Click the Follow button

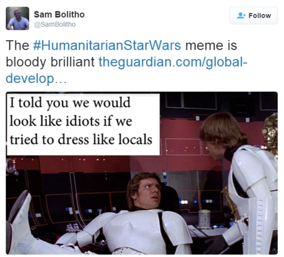[x=254, y=16]
